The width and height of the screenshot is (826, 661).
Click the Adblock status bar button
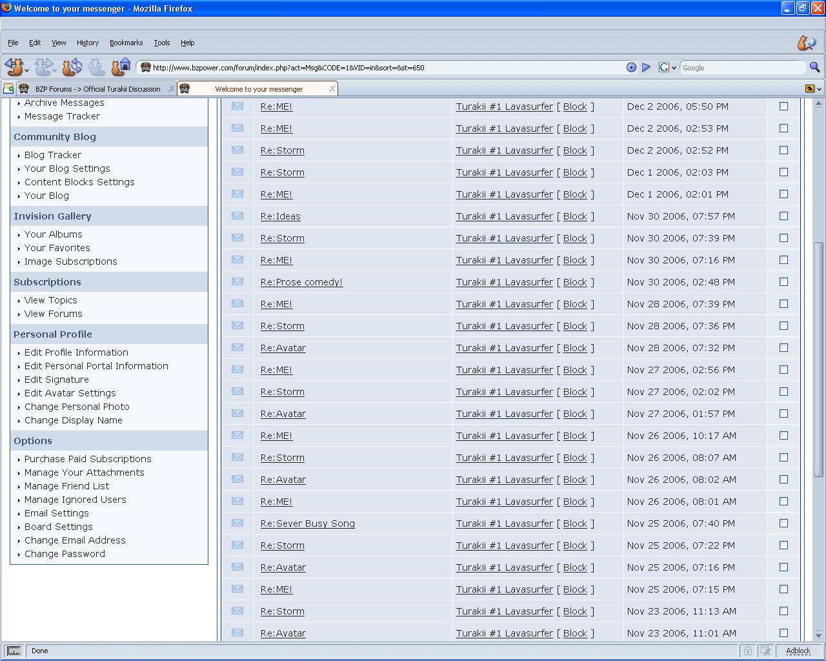coord(798,651)
